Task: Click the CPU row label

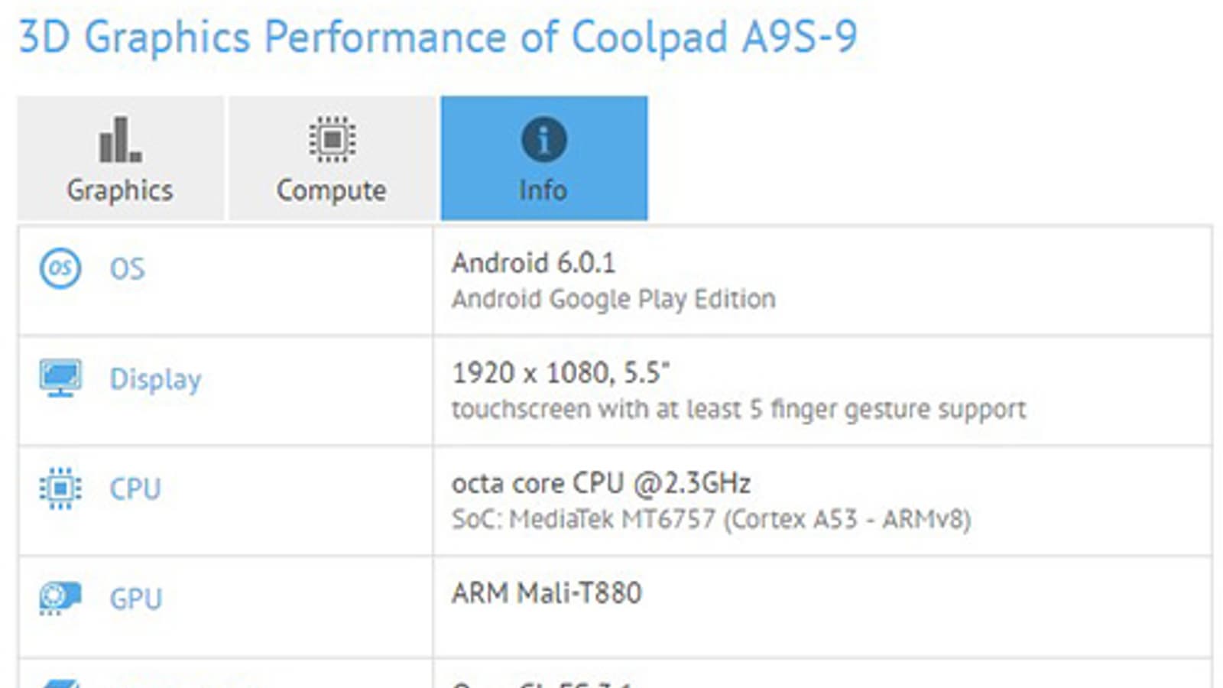Action: click(135, 489)
